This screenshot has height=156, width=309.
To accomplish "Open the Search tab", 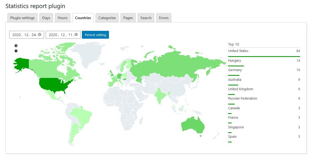I will (x=146, y=18).
